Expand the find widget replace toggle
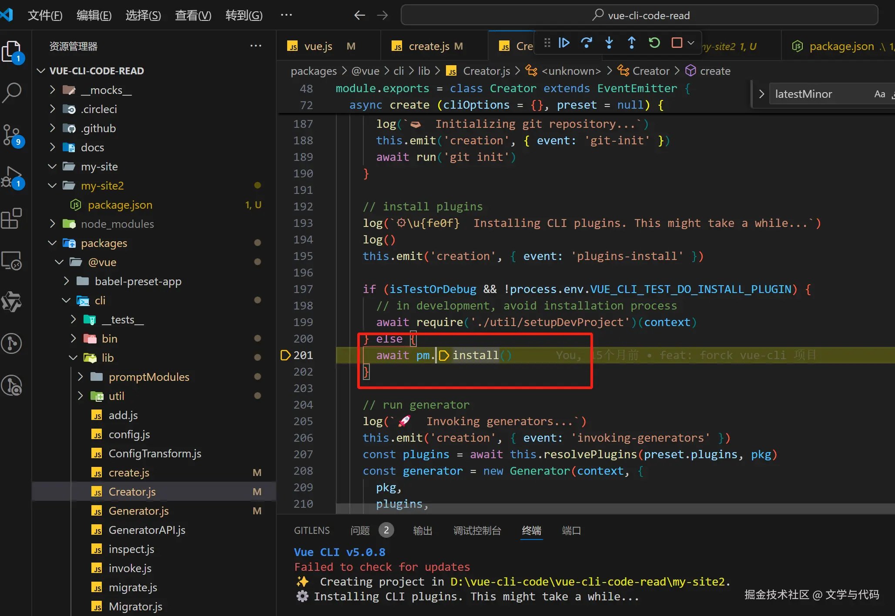Viewport: 895px width, 616px height. tap(761, 94)
